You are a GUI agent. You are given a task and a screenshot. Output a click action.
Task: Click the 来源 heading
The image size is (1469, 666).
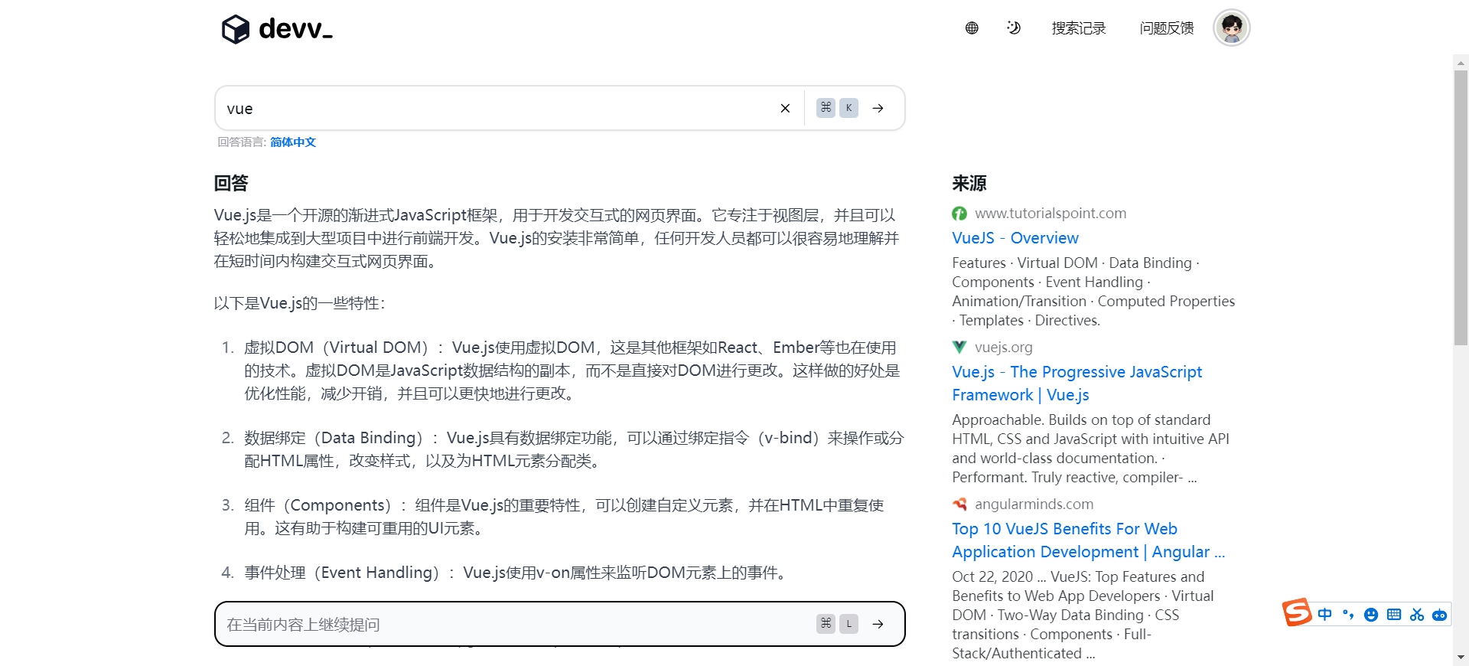[969, 184]
